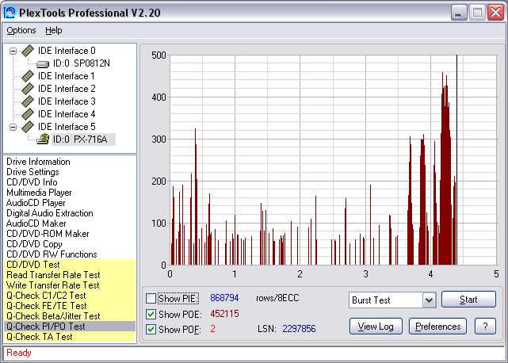Select IDE Interface 5 label

tap(67, 126)
